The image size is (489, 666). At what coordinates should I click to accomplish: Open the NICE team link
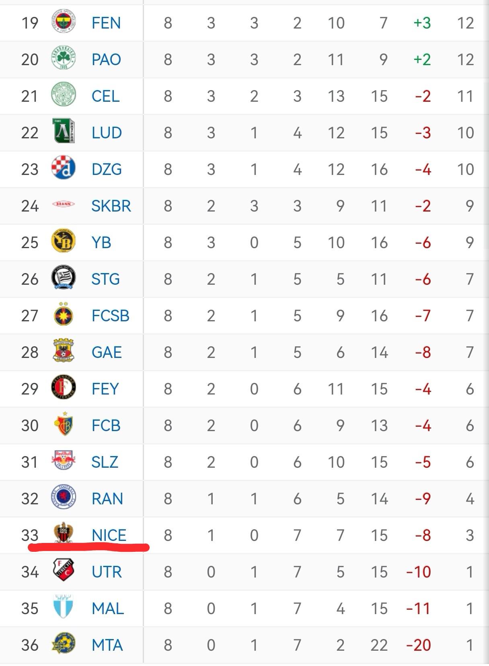[109, 535]
